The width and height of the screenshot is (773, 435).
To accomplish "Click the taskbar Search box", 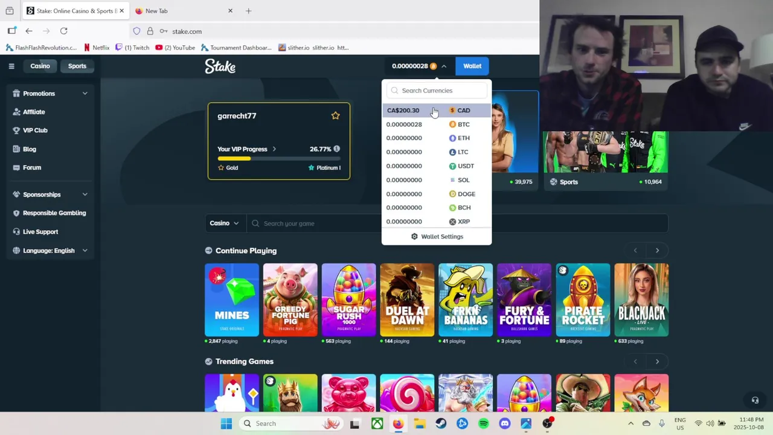I will point(291,424).
